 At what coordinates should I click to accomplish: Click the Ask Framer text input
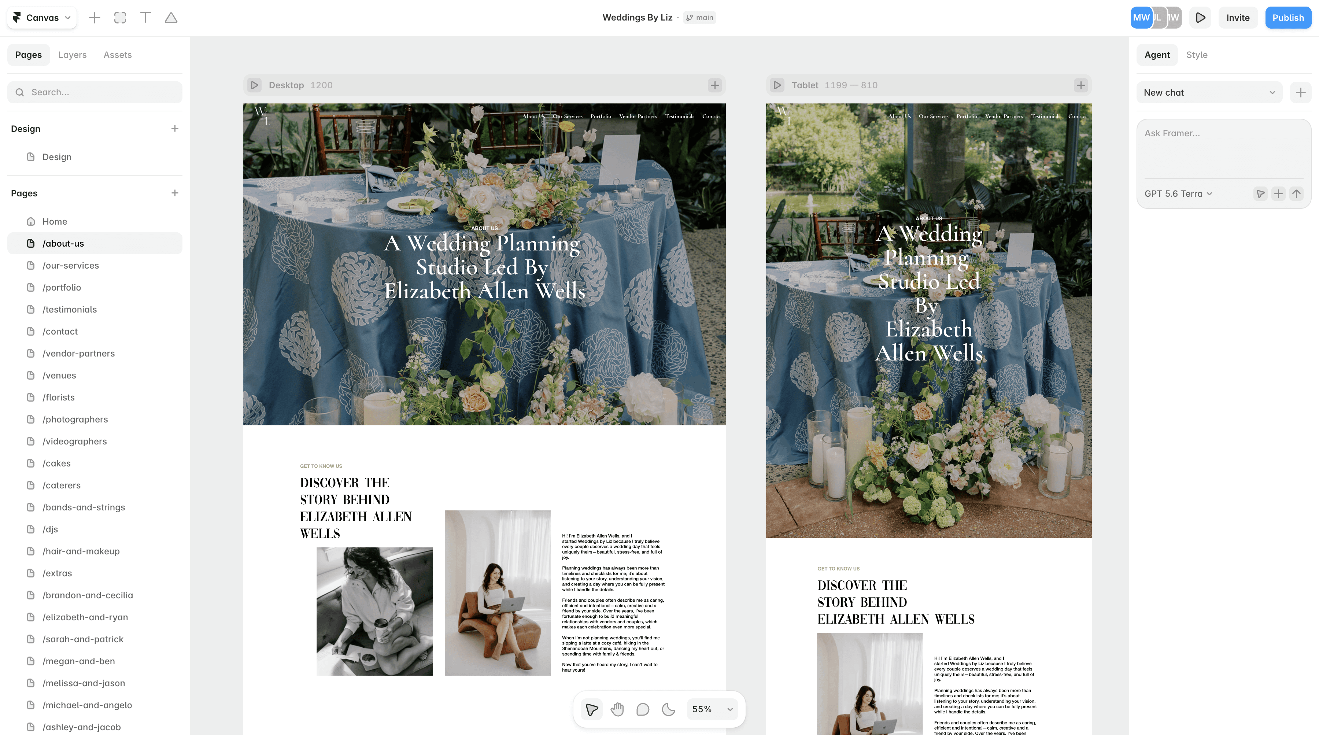[x=1224, y=148]
